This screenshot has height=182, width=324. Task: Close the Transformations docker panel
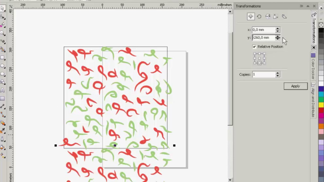click(314, 6)
